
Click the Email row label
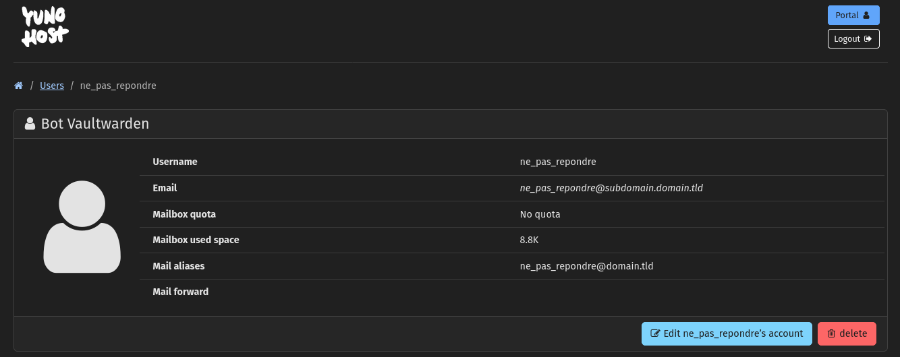click(165, 188)
